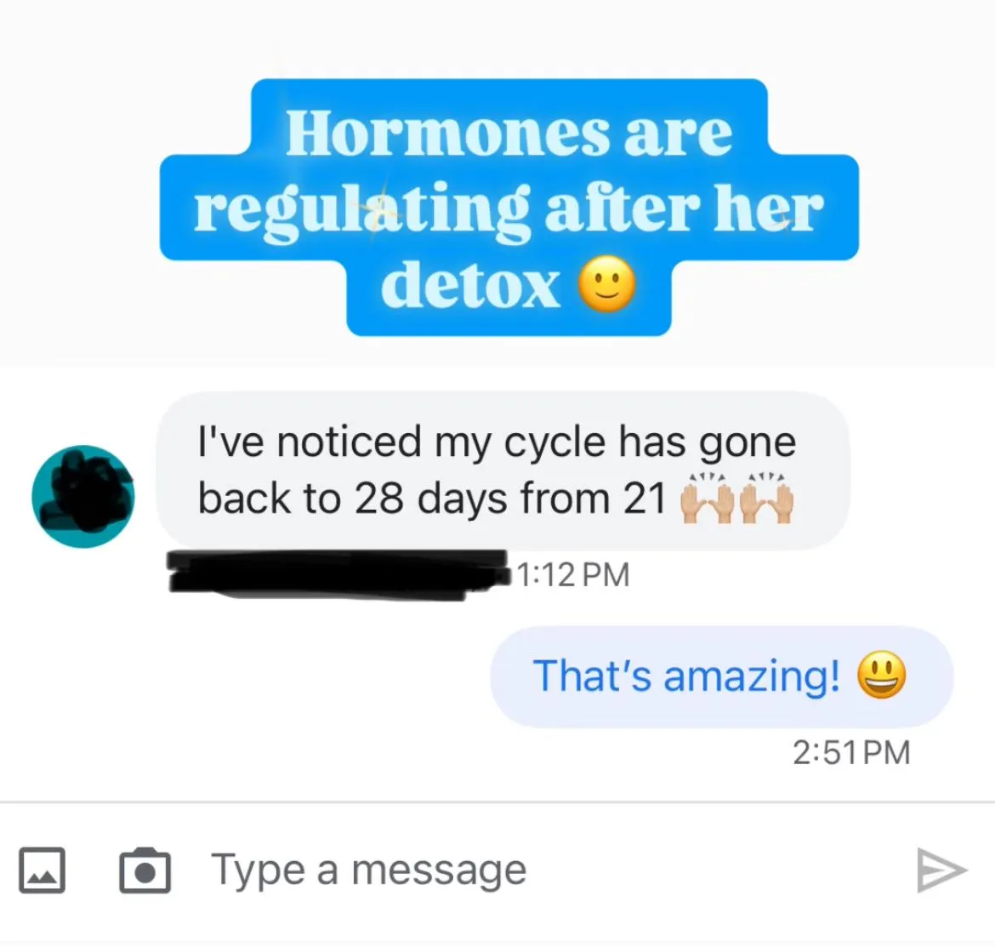Select the That's amazing! reply bubble
Screen dimensions: 995x947
[721, 676]
